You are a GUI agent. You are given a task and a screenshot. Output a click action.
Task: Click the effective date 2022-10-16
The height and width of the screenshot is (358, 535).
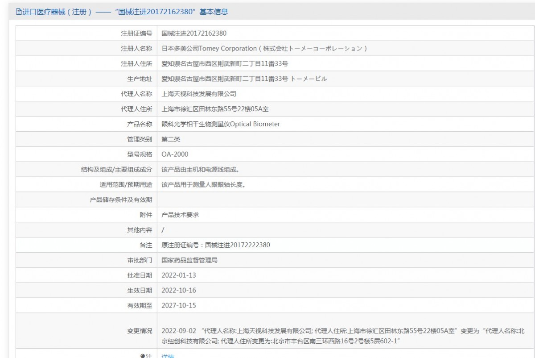click(x=178, y=291)
